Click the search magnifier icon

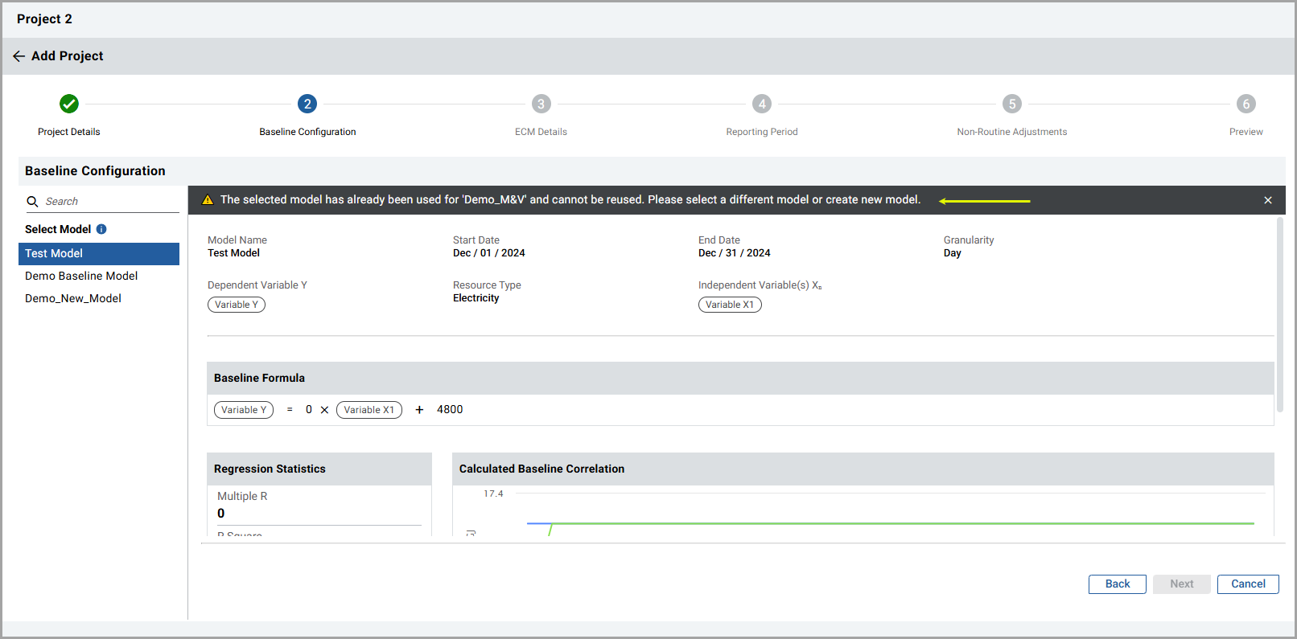(x=33, y=202)
